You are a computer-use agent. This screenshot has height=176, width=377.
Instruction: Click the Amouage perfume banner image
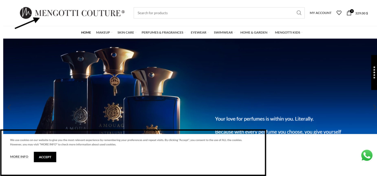tap(190, 86)
